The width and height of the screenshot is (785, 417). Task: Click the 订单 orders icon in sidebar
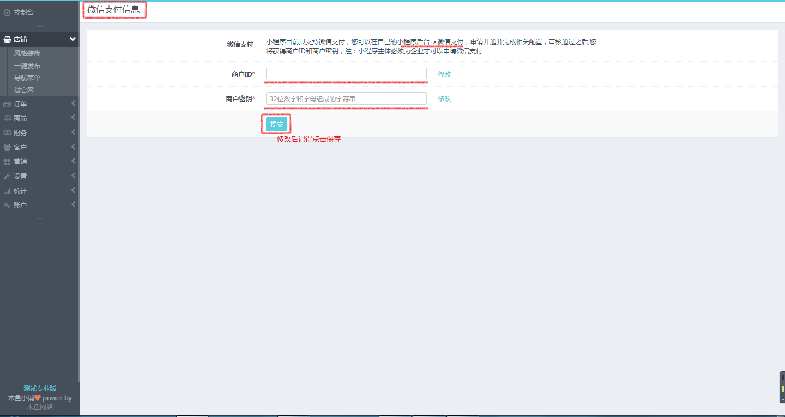(x=7, y=104)
